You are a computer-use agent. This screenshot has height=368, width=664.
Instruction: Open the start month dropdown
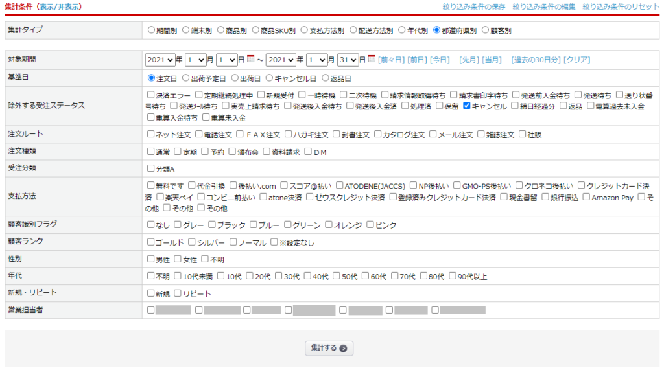[x=195, y=60]
